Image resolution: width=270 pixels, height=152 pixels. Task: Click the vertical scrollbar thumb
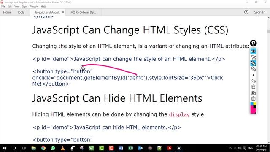point(268,31)
